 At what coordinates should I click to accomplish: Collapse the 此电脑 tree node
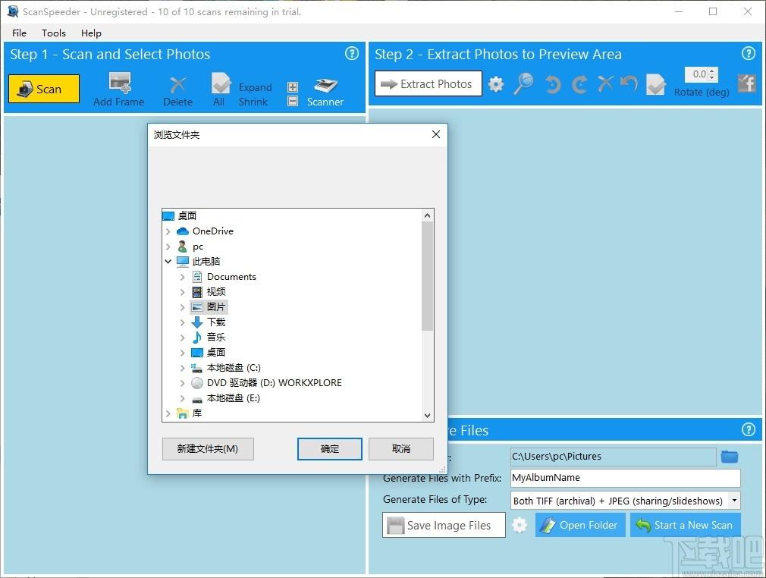pos(168,262)
